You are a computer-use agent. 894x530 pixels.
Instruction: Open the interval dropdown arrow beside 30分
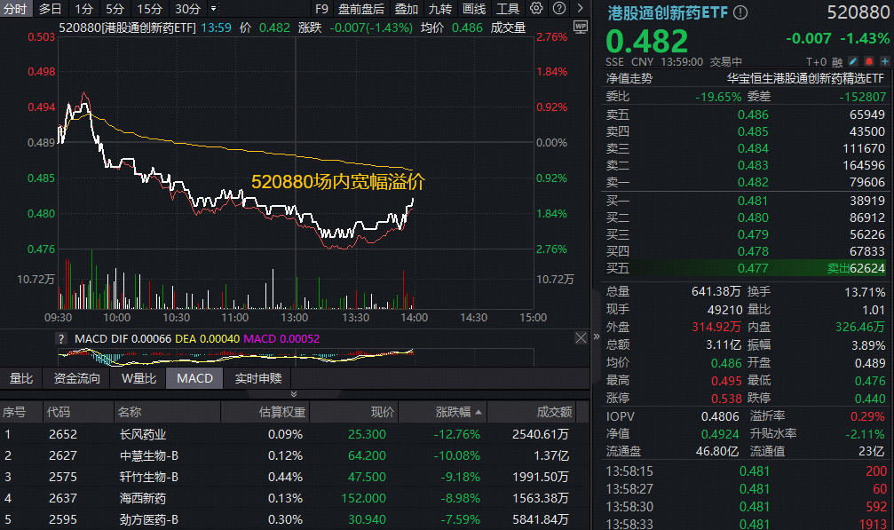coord(214,8)
